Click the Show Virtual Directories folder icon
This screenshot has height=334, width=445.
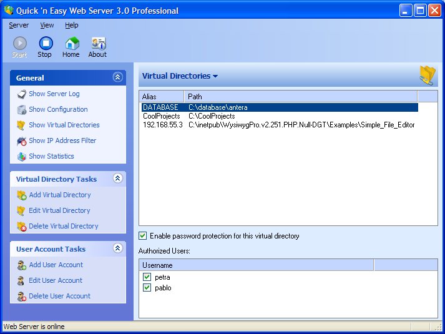pos(21,125)
